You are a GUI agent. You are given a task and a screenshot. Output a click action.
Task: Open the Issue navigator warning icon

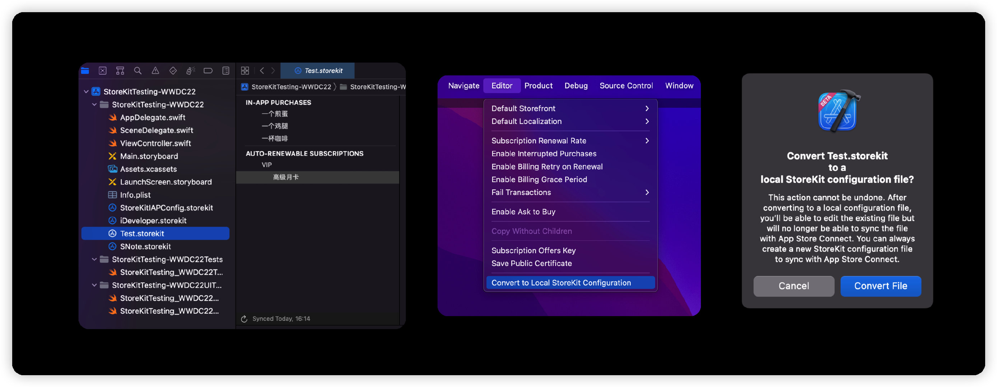coord(155,71)
